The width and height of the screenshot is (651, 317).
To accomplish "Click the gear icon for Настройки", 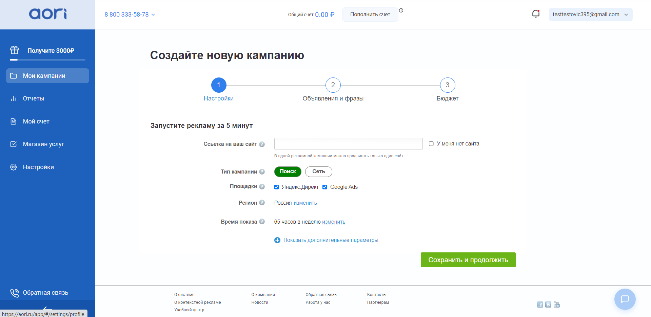I will tap(14, 167).
